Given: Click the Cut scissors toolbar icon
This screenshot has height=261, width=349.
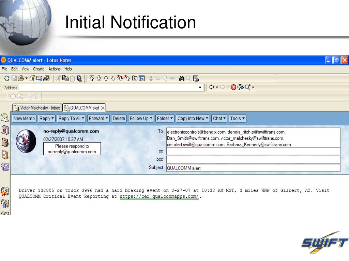Looking at the screenshot, I should (58, 79).
